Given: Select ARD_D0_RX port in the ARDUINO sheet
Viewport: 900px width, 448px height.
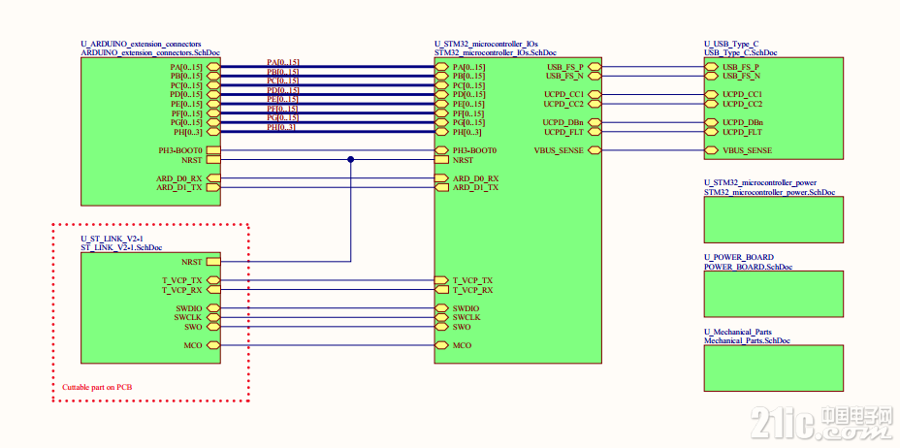Looking at the screenshot, I should 213,178.
